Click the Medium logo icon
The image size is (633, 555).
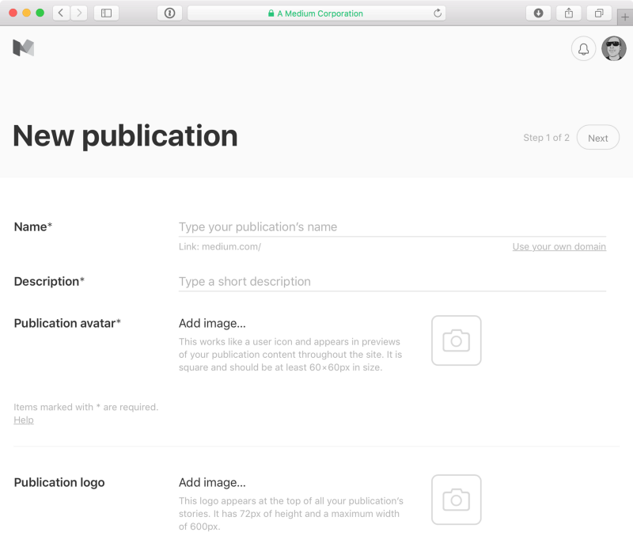[23, 48]
